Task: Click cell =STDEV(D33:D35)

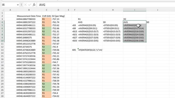Action: click(113, 41)
